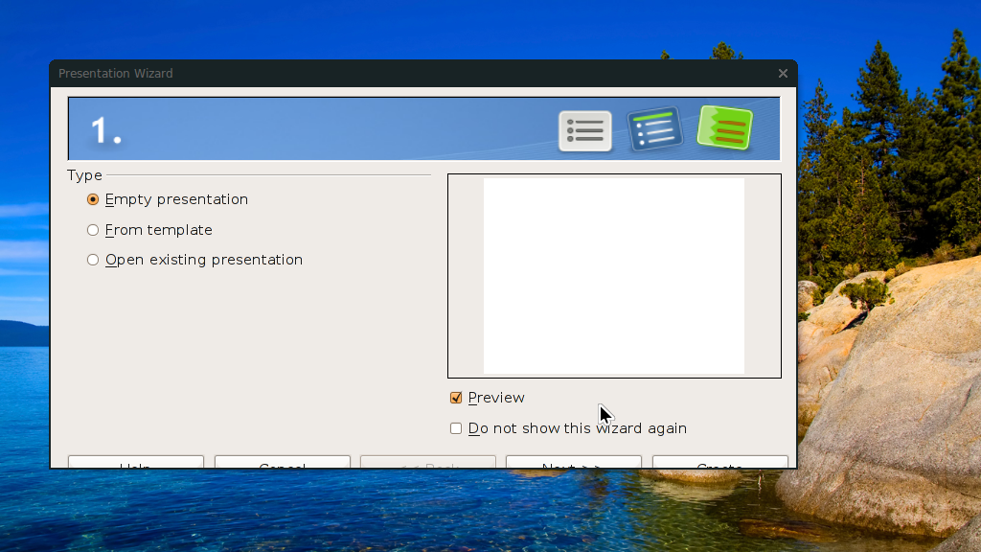This screenshot has width=981, height=552.
Task: Click the white slide preview thumbnail
Action: pos(614,276)
